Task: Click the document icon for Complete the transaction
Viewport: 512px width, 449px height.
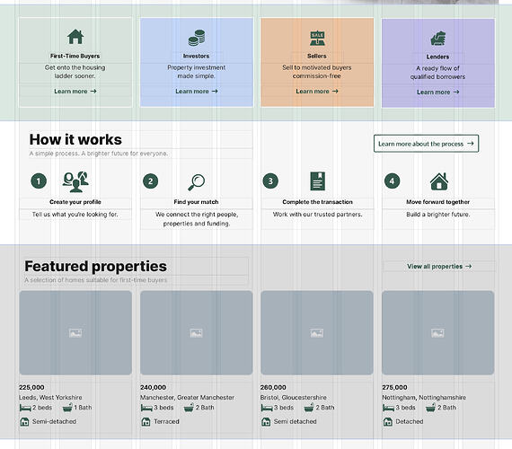Action: tap(317, 181)
